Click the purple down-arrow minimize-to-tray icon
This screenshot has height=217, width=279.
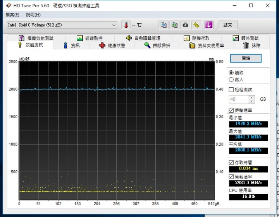209,25
